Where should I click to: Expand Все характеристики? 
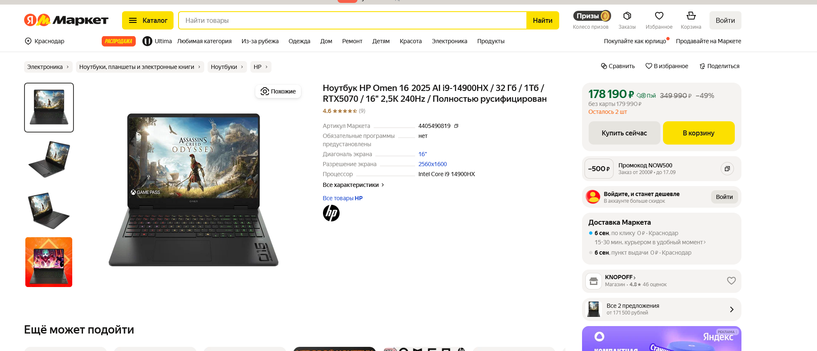(353, 185)
